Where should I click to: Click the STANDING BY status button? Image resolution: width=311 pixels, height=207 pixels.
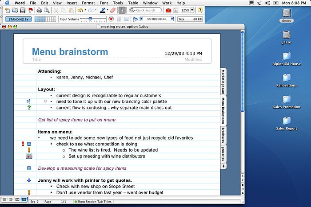tap(19, 19)
